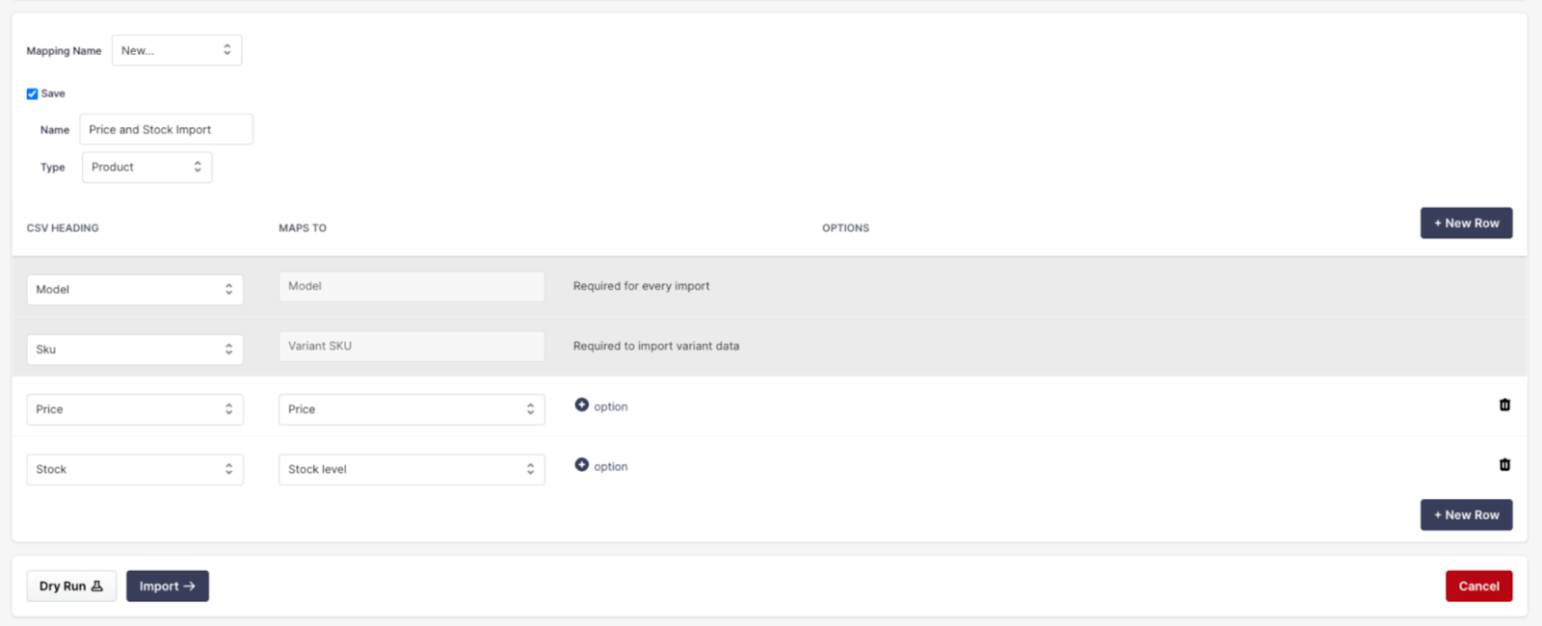The image size is (1542, 626).
Task: Expand the Model CSV heading dropdown
Action: point(134,289)
